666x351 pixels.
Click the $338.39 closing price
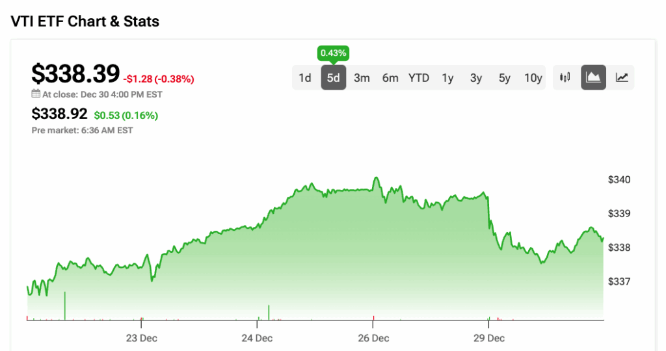75,73
